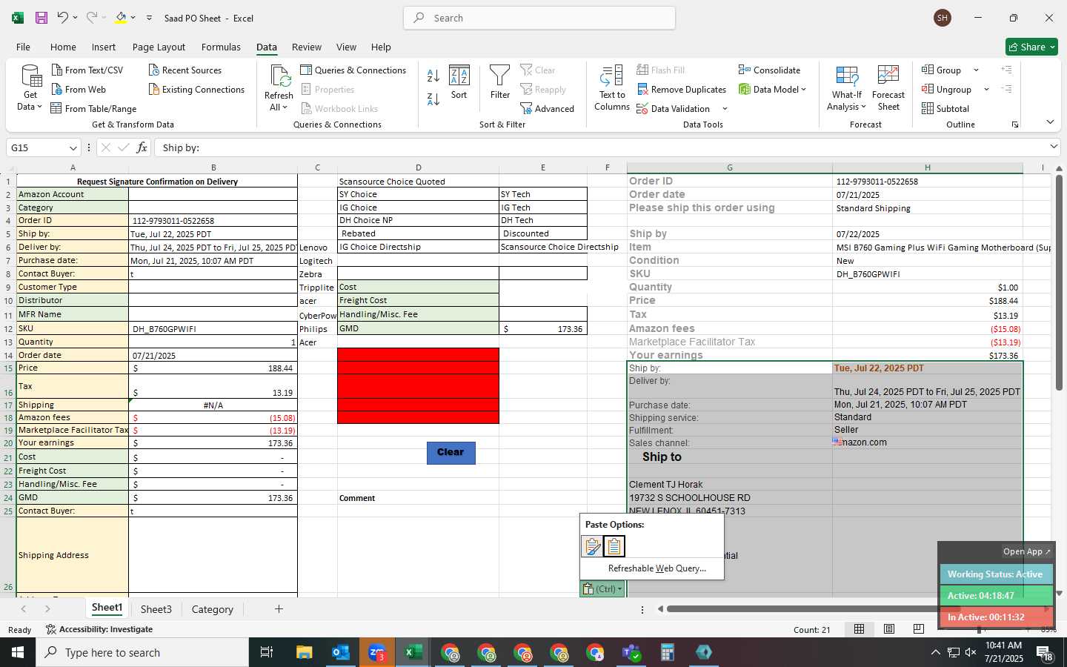Open Outlook from the taskbar
Image resolution: width=1067 pixels, height=667 pixels.
(x=341, y=652)
